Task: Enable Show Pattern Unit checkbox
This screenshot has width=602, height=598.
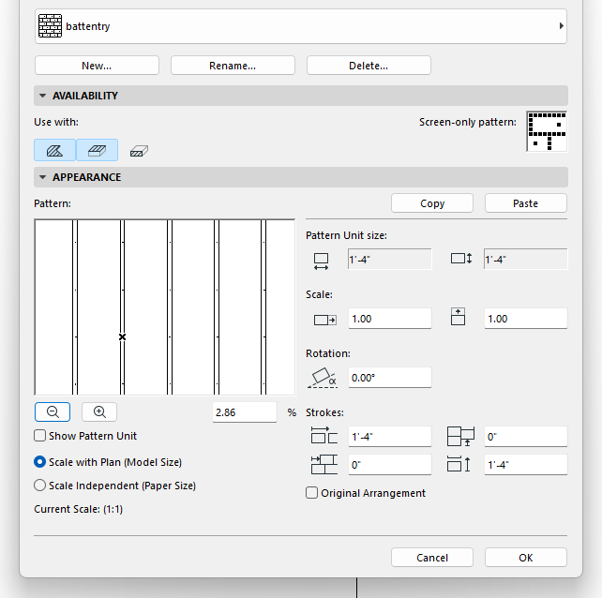Action: (40, 436)
